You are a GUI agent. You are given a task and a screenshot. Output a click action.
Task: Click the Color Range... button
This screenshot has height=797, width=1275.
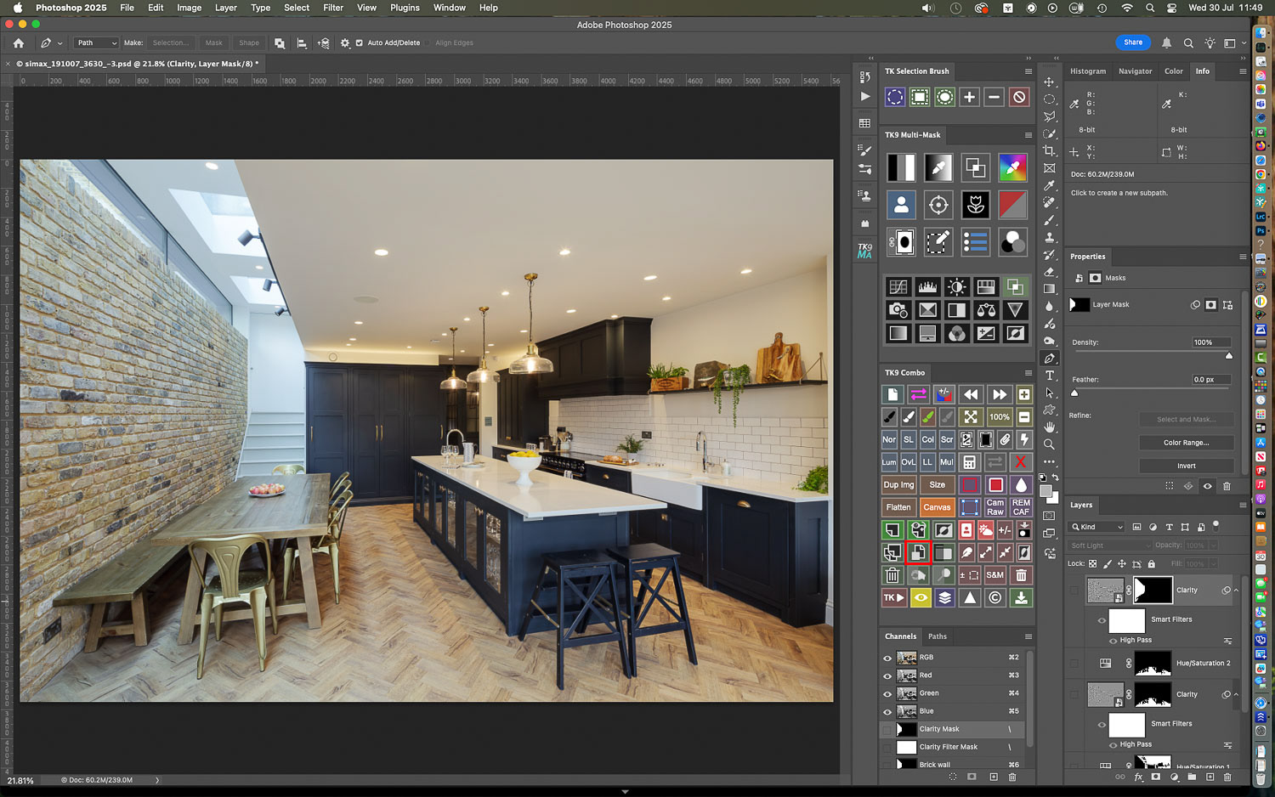pyautogui.click(x=1186, y=443)
